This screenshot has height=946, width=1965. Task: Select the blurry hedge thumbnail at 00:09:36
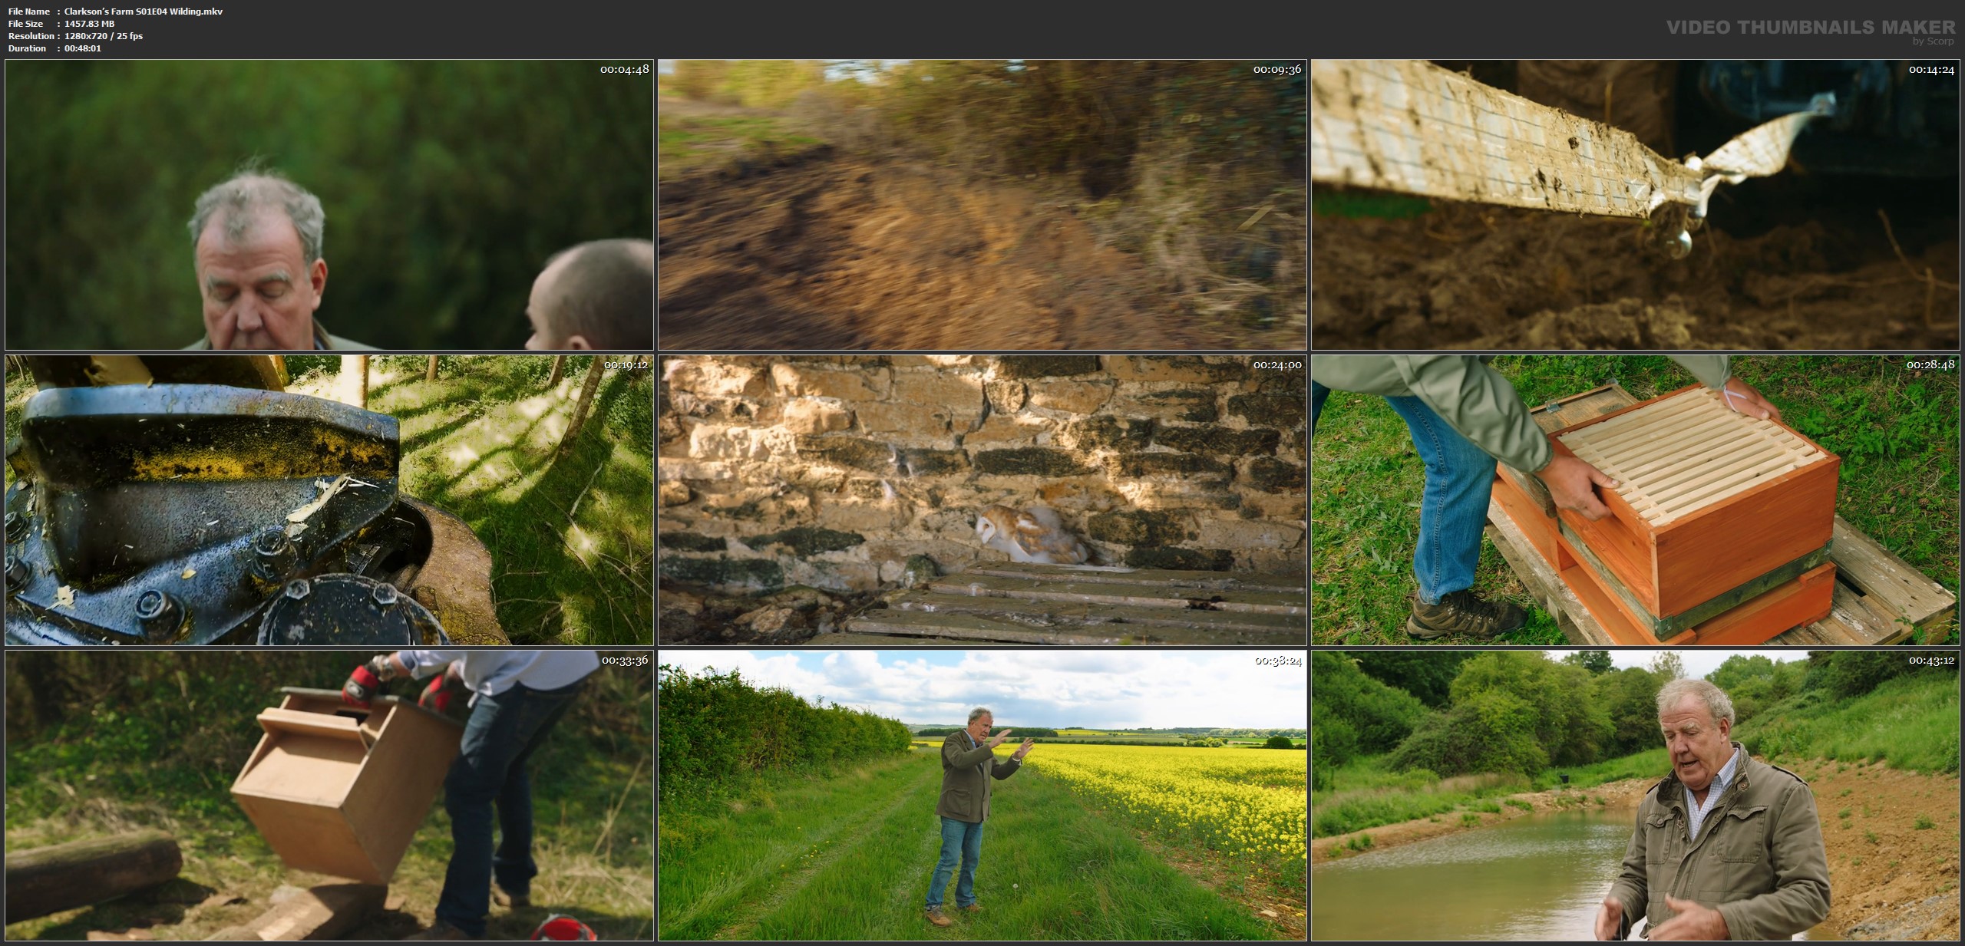pyautogui.click(x=982, y=205)
